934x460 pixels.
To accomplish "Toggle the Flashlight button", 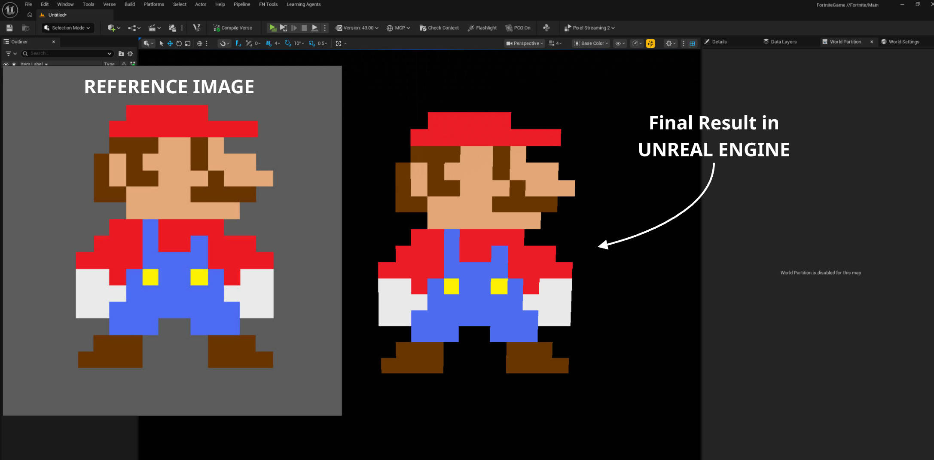I will tap(482, 28).
